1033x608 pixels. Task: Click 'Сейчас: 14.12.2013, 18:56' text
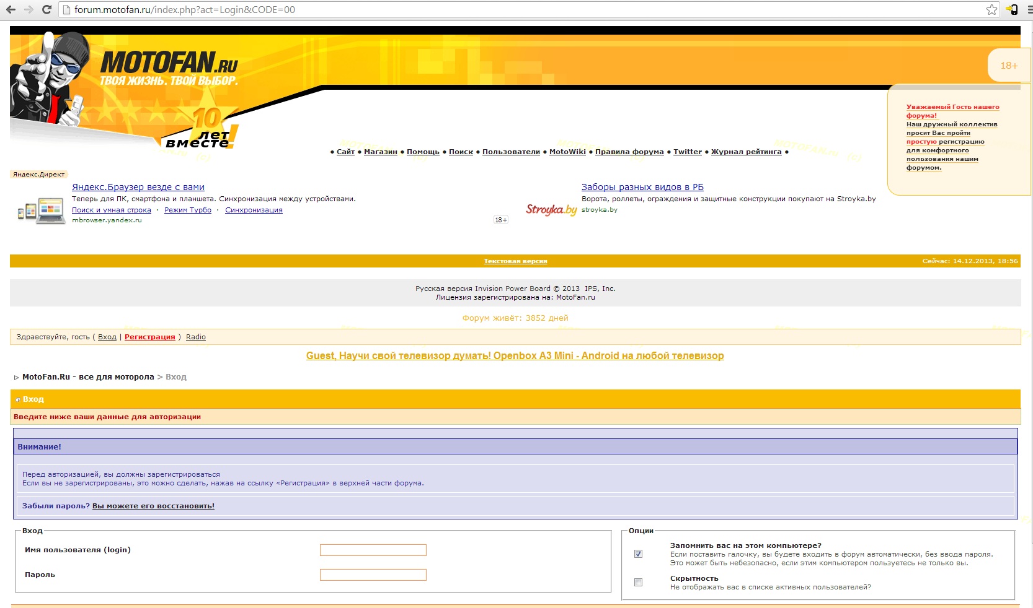(970, 261)
